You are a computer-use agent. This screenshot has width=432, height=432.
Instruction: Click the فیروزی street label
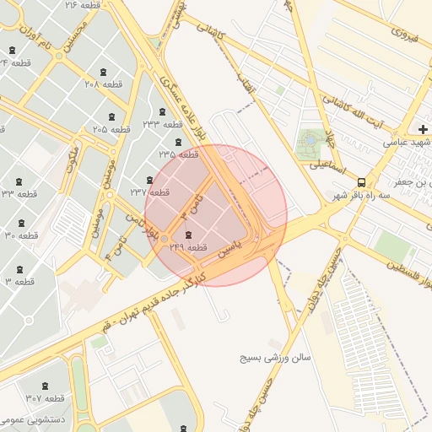pyautogui.click(x=405, y=35)
